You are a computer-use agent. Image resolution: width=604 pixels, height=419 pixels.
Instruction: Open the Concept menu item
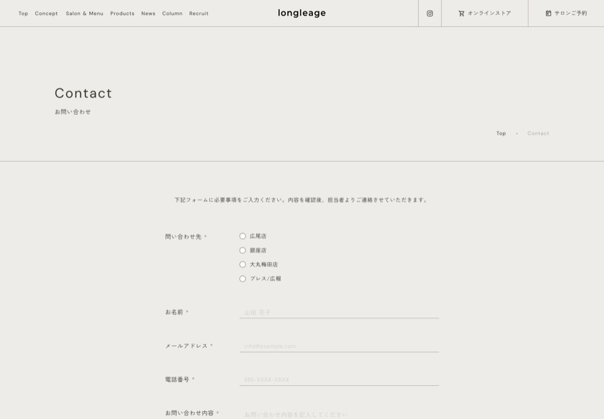(x=46, y=13)
